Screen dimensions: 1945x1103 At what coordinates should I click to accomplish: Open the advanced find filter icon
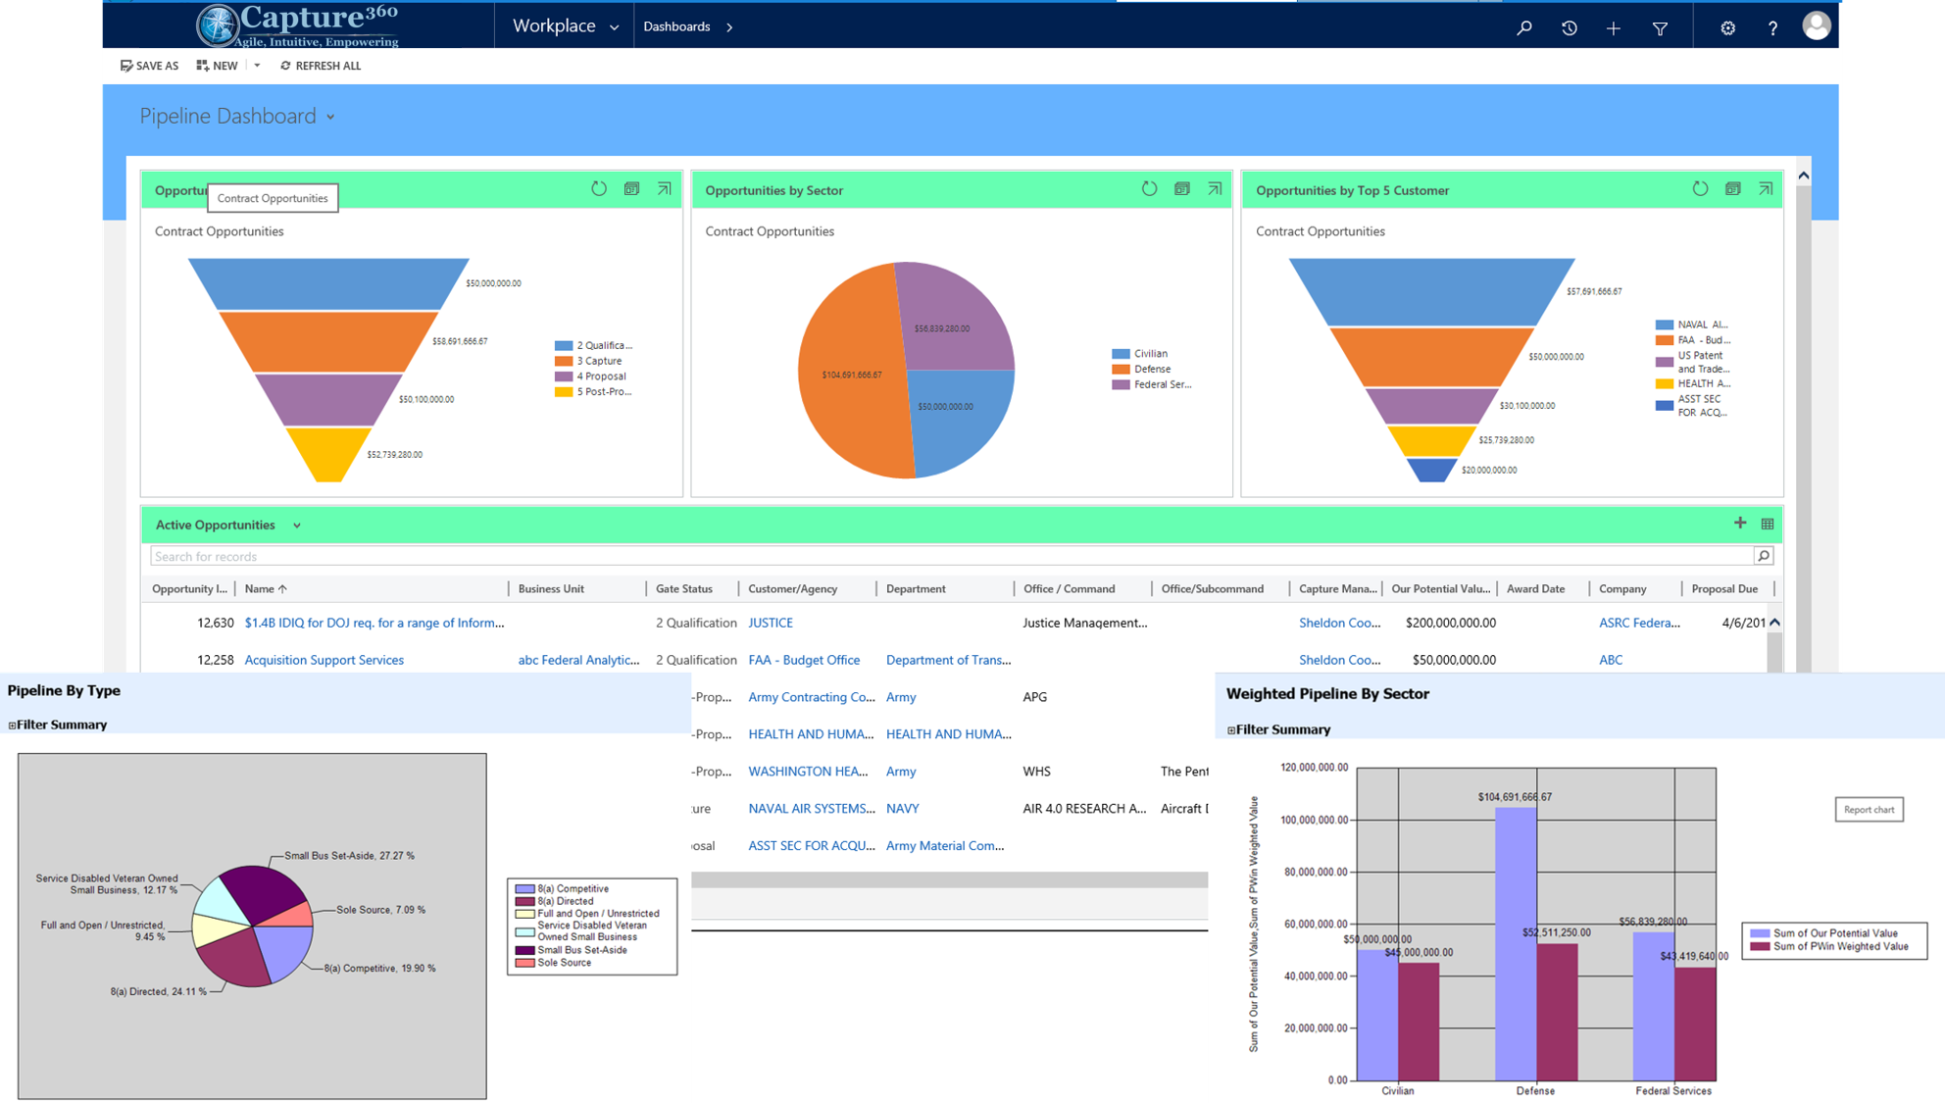pos(1660,27)
